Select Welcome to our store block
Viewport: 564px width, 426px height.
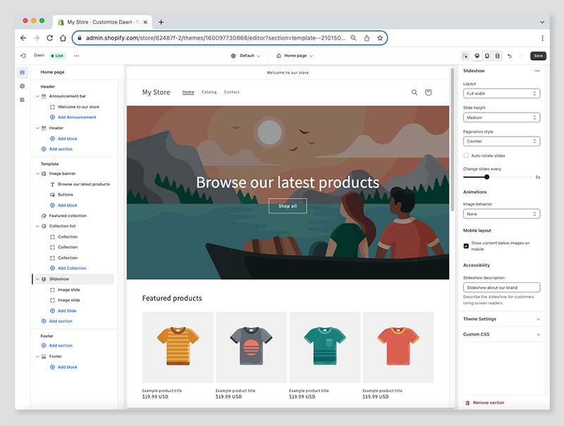click(x=78, y=107)
